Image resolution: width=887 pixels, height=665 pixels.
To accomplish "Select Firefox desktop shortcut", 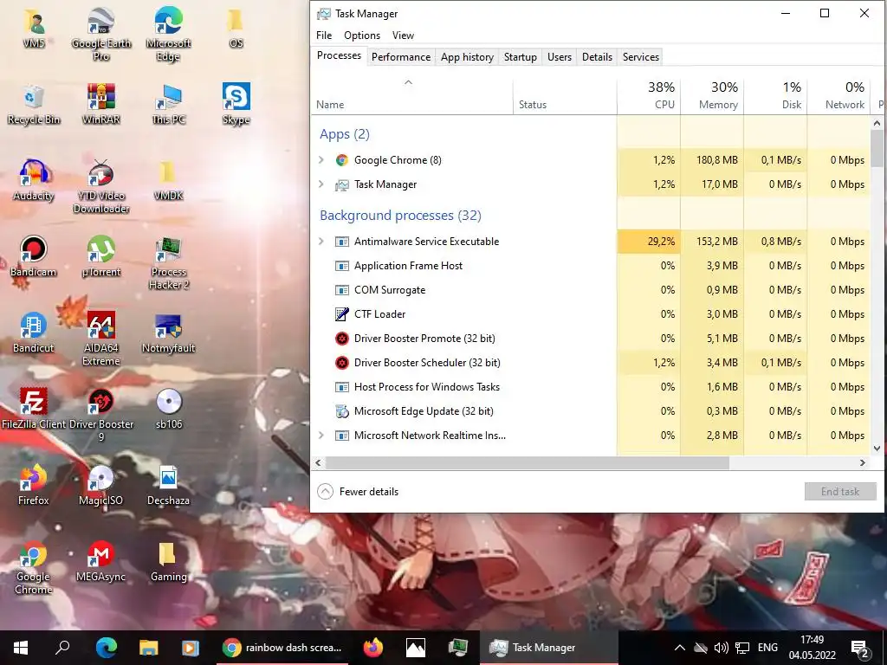I will click(34, 485).
